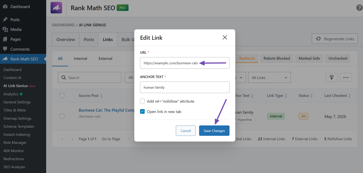
Task: Sort by Source Post column arrows
Action: pos(101,96)
